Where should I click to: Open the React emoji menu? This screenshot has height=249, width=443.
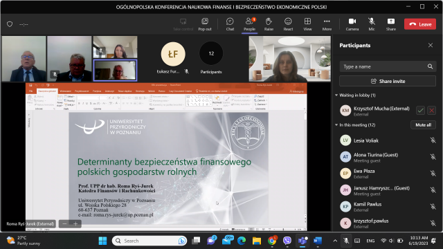point(288,24)
